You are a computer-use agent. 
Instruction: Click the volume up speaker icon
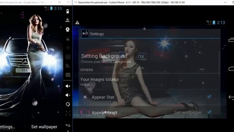pyautogui.click(x=68, y=86)
